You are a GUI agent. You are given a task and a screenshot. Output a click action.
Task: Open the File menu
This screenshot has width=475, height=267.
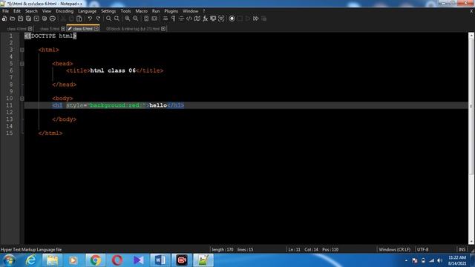tap(5, 11)
